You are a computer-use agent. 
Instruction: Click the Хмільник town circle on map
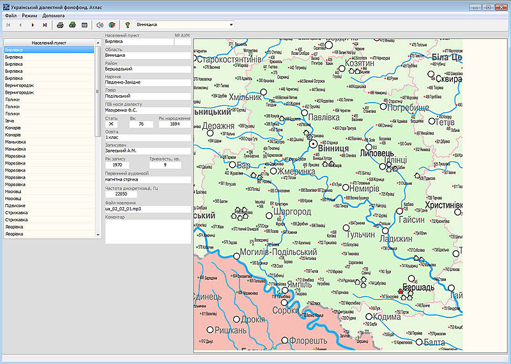click(264, 92)
